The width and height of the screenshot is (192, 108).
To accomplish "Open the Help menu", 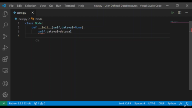I will [81, 6].
